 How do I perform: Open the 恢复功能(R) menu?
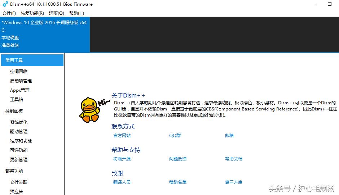pyautogui.click(x=32, y=13)
